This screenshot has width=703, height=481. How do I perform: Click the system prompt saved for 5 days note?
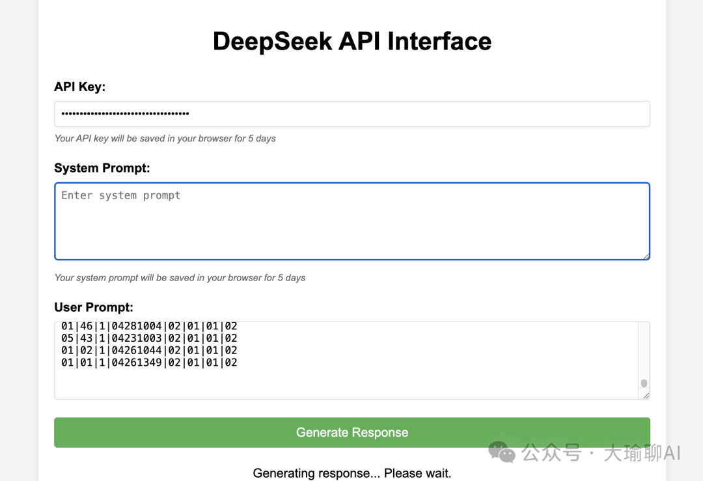pyautogui.click(x=180, y=278)
